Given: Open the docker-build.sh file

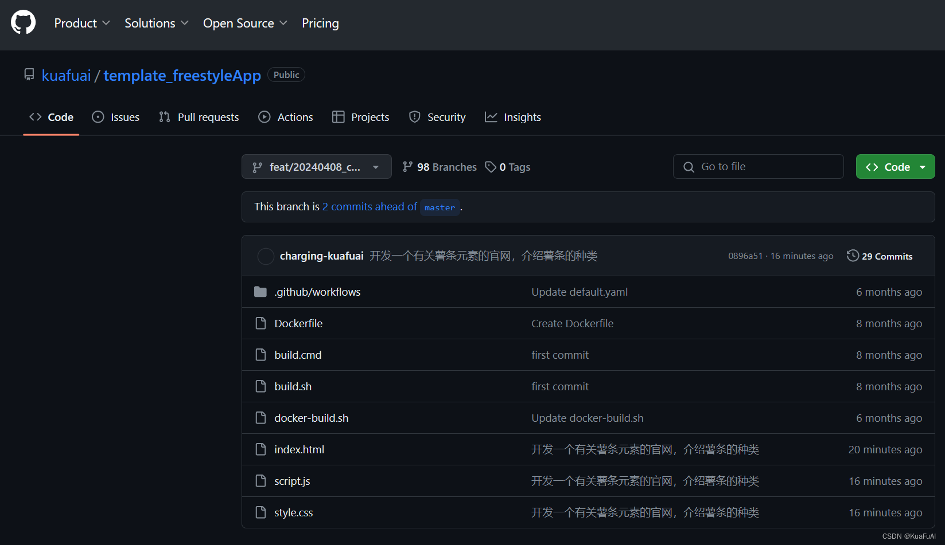Looking at the screenshot, I should (x=311, y=418).
